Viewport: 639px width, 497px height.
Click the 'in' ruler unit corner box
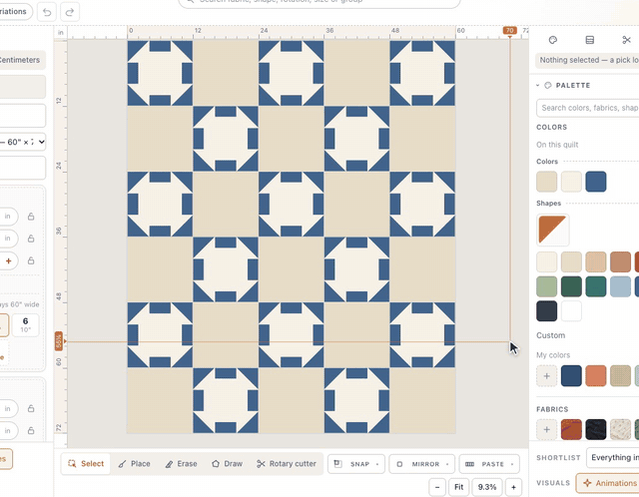[x=61, y=33]
